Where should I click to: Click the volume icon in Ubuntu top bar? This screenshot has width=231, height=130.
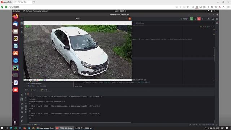[x=212, y=11]
